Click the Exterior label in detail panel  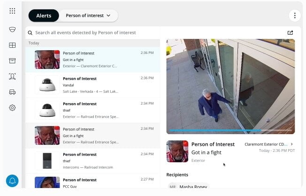[x=198, y=160]
